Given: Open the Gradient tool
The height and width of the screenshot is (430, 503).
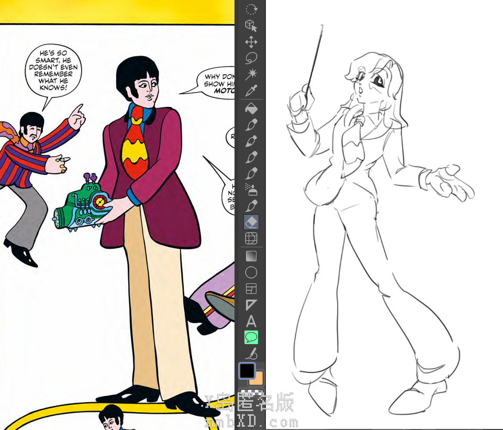Looking at the screenshot, I should click(x=251, y=257).
